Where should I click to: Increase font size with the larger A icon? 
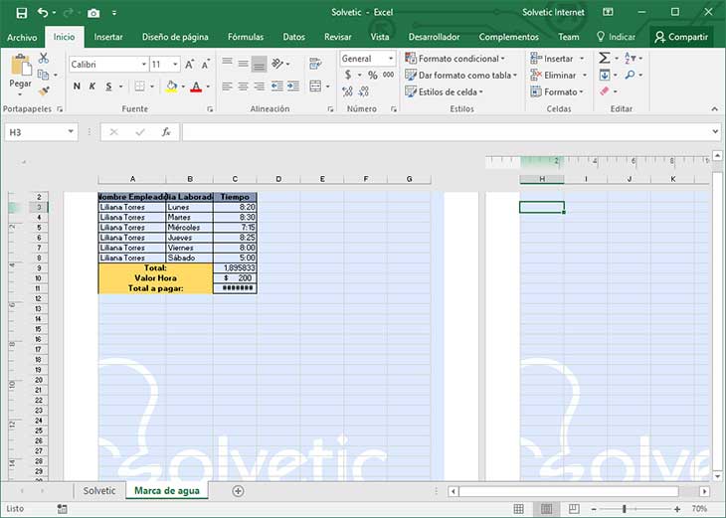tap(189, 65)
